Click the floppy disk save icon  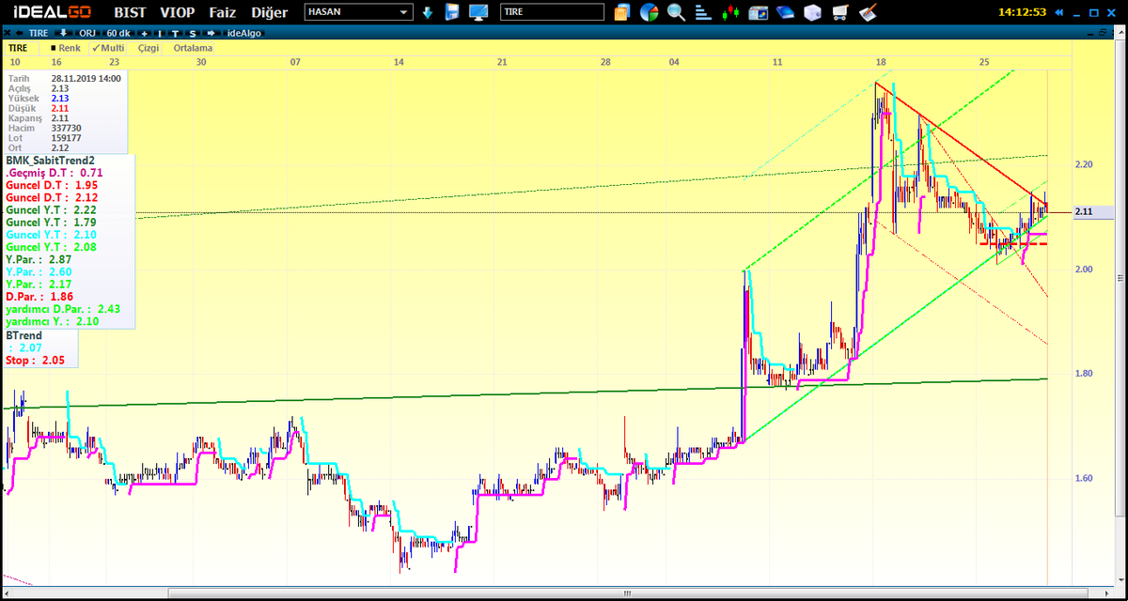452,12
